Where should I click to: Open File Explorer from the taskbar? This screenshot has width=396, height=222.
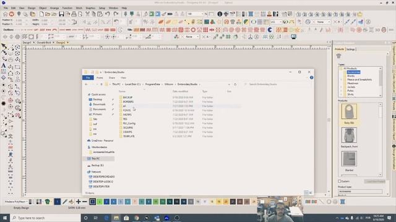click(x=116, y=218)
